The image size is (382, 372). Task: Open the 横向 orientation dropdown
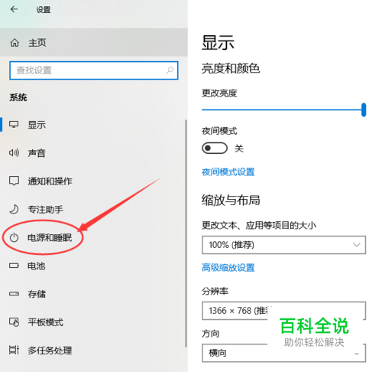(284, 353)
